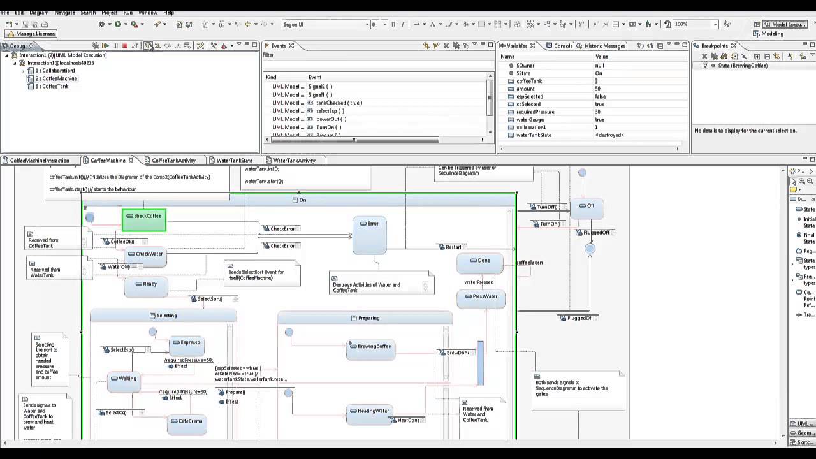Collapse the Interaction1 (2)[UML Model Execution] node

(6, 55)
